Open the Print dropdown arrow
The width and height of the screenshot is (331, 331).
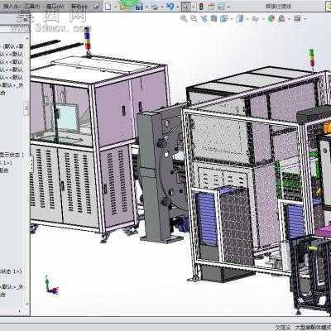[162, 7]
